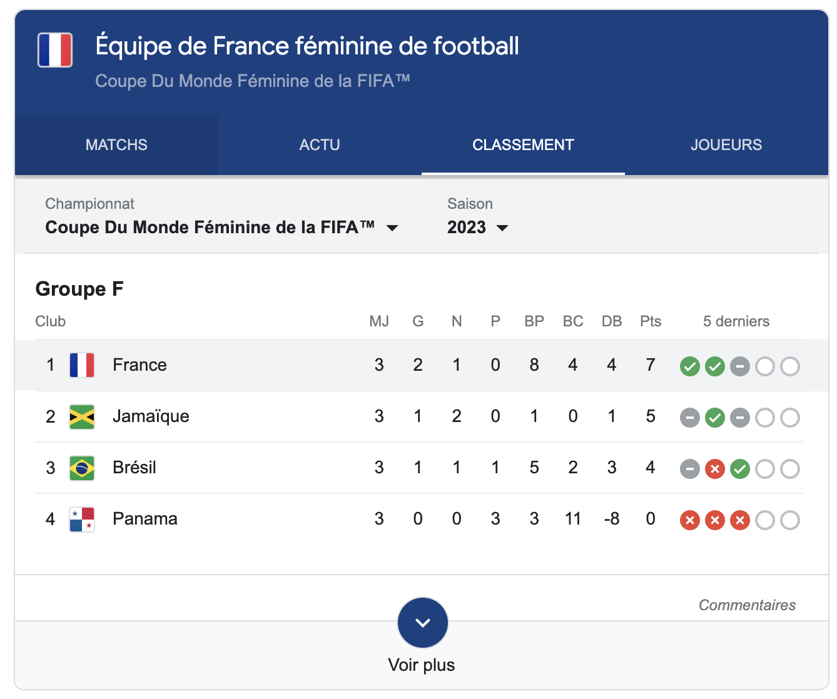This screenshot has width=837, height=699.
Task: Click Panama's first red loss indicator
Action: point(690,520)
